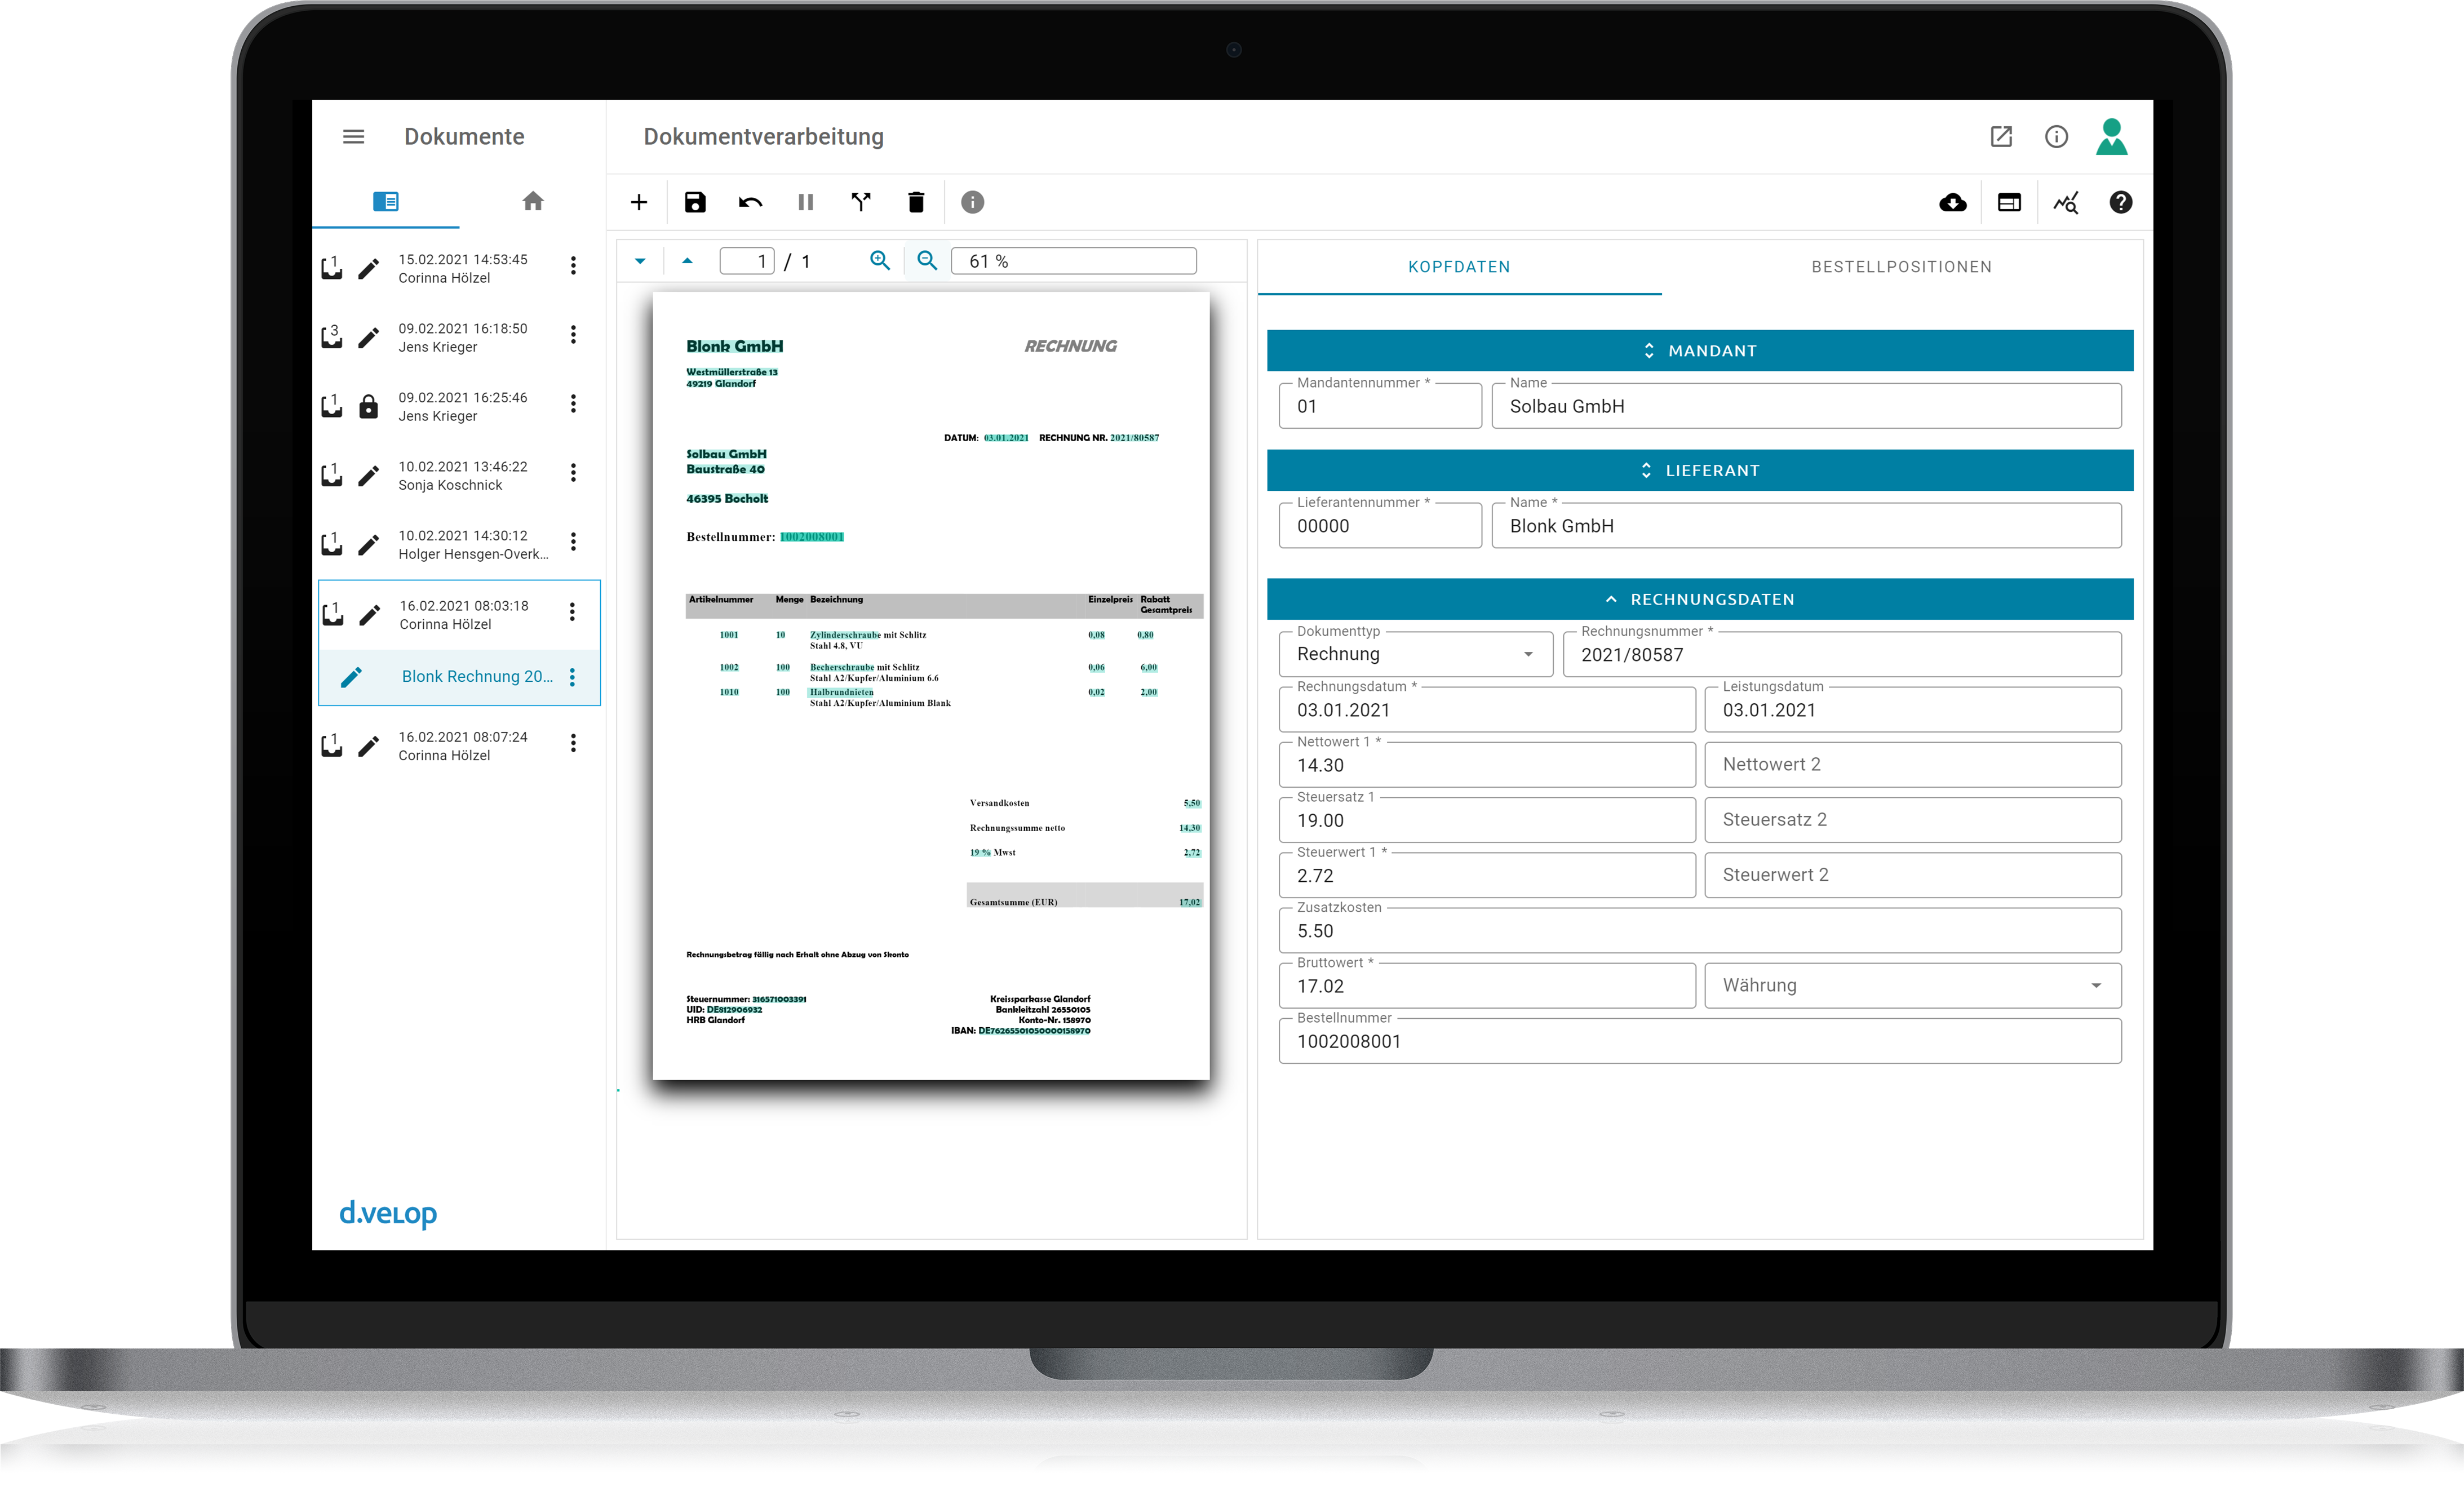Select the Sonja Koschnick batch entry

coord(459,475)
